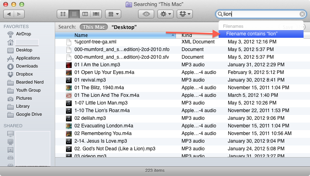Open AirDrop in the sidebar
310x176 pixels.
(x=23, y=34)
